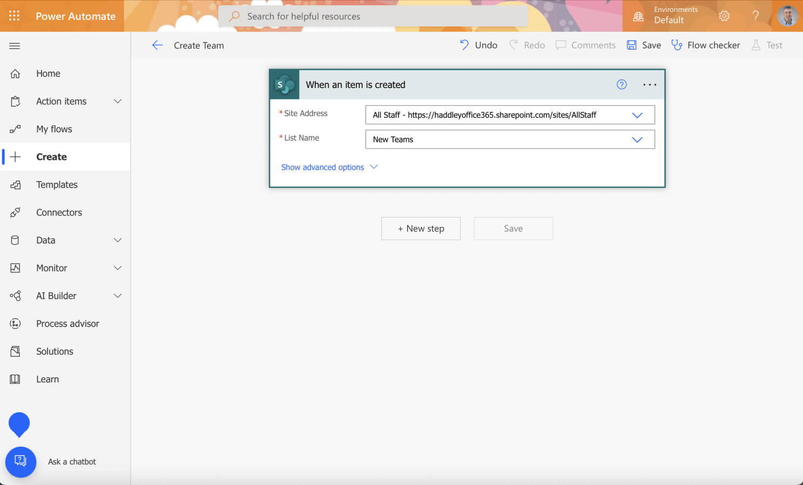The height and width of the screenshot is (485, 803).
Task: Click the Create Team flow name
Action: [199, 45]
